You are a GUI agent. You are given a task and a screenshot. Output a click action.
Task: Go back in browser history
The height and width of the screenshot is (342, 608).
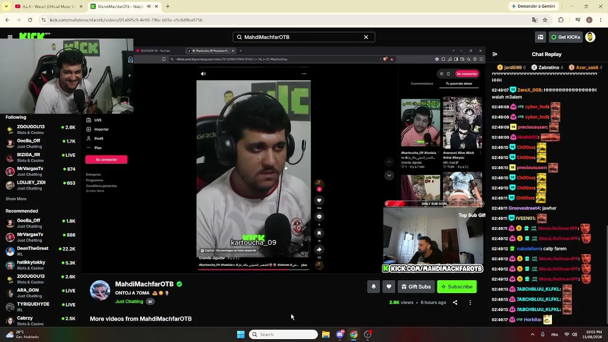click(7, 20)
